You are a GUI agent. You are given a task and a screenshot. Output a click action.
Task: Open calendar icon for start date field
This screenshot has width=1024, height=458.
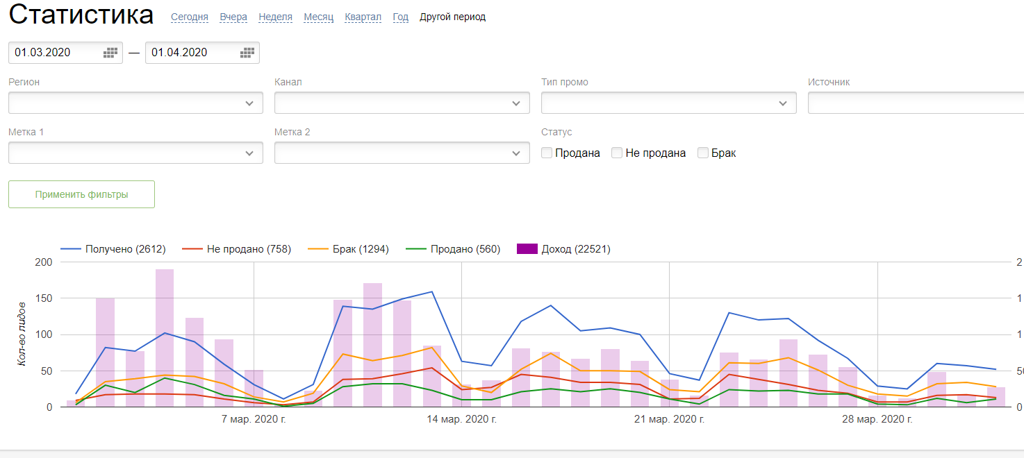[x=110, y=53]
